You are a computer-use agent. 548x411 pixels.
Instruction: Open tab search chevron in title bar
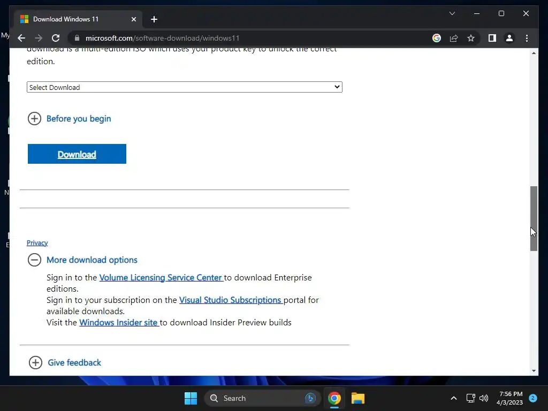click(452, 13)
